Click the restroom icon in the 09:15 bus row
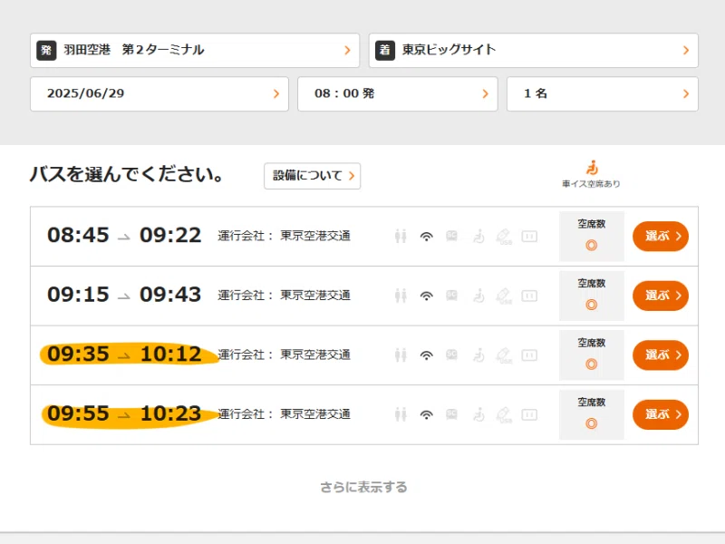 point(401,296)
